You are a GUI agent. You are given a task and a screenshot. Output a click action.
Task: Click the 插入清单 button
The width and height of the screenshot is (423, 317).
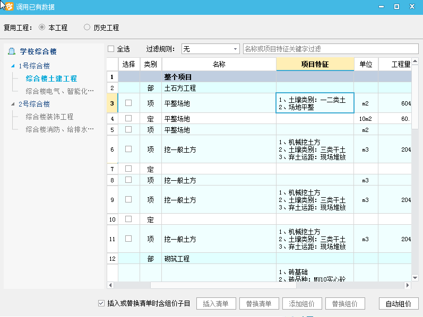(216, 304)
